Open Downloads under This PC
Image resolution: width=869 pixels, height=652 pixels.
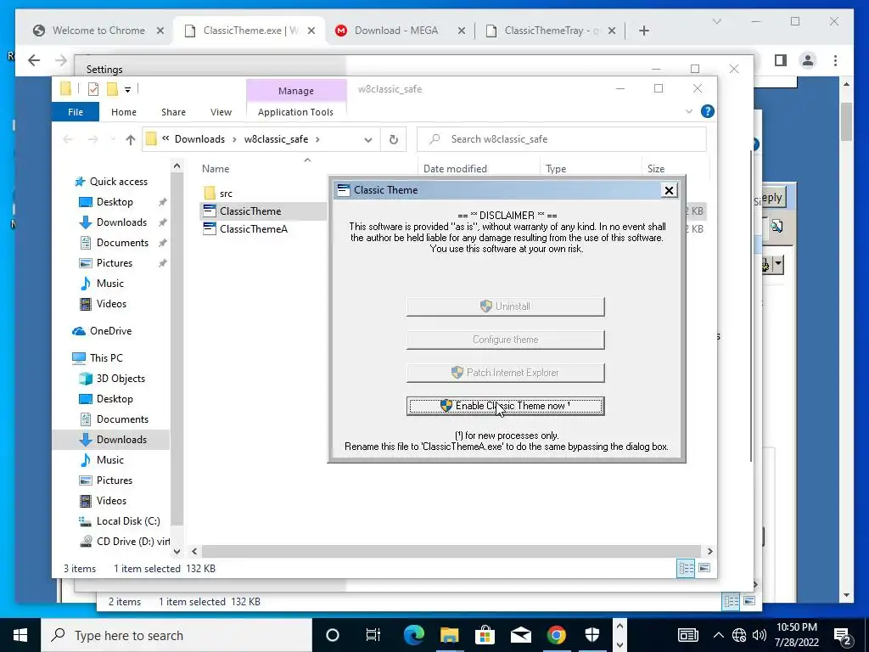click(x=121, y=440)
